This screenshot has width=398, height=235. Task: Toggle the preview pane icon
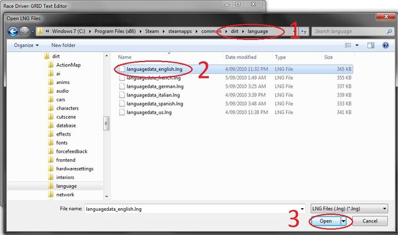point(371,45)
